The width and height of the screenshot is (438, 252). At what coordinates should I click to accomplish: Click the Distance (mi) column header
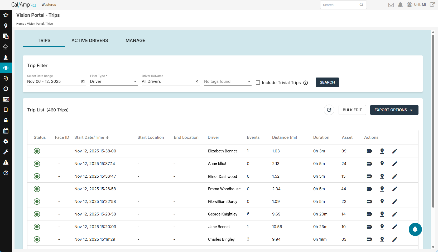point(285,137)
